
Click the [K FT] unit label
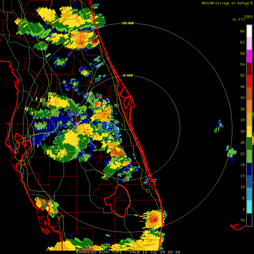(x=238, y=20)
